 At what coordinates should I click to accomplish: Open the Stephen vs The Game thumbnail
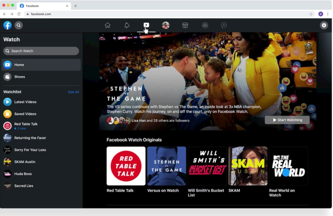(167, 166)
